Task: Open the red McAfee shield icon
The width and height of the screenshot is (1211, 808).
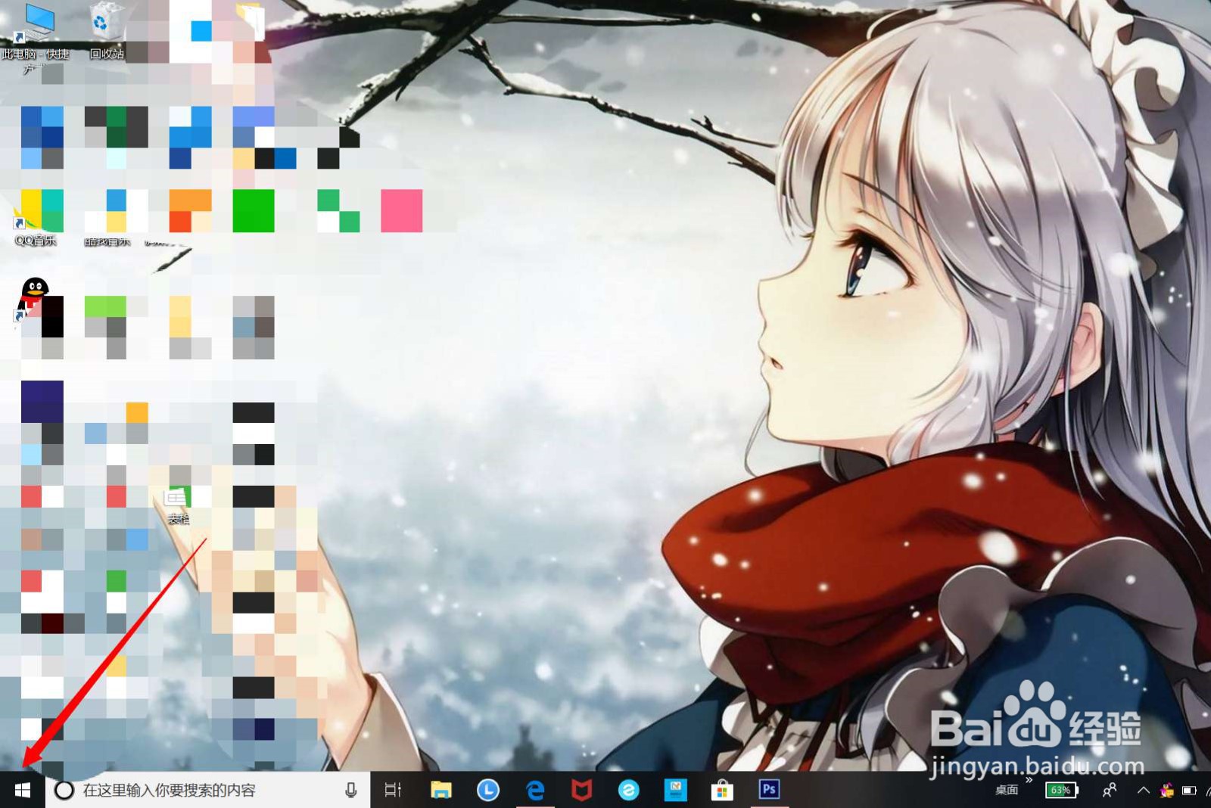Action: (x=581, y=791)
